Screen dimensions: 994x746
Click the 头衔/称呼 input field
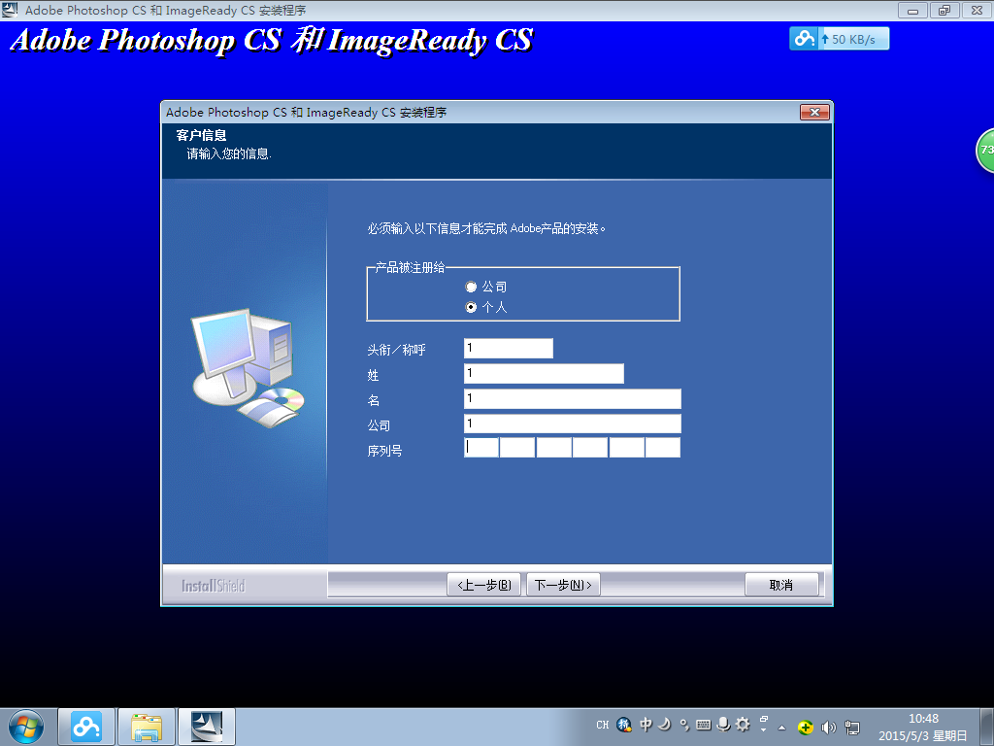tap(509, 349)
